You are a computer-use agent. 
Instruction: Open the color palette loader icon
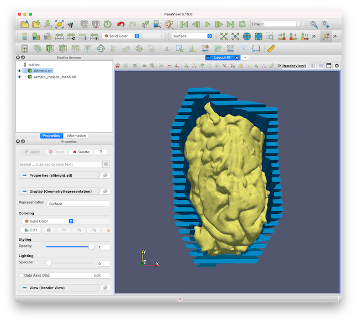coord(169,24)
